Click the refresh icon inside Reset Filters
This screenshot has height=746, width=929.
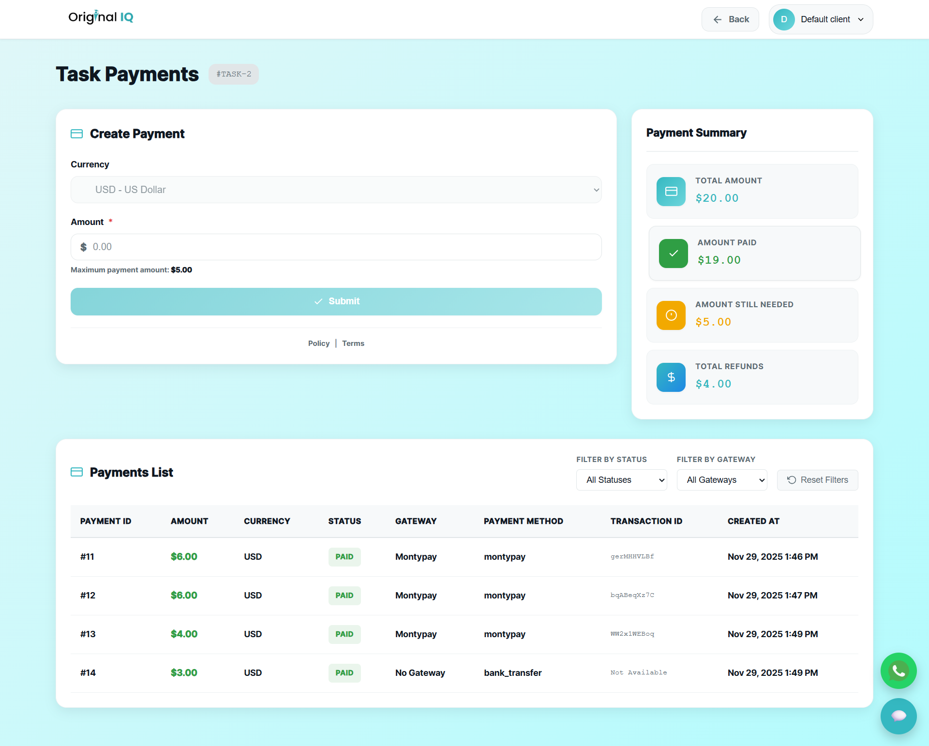point(792,480)
